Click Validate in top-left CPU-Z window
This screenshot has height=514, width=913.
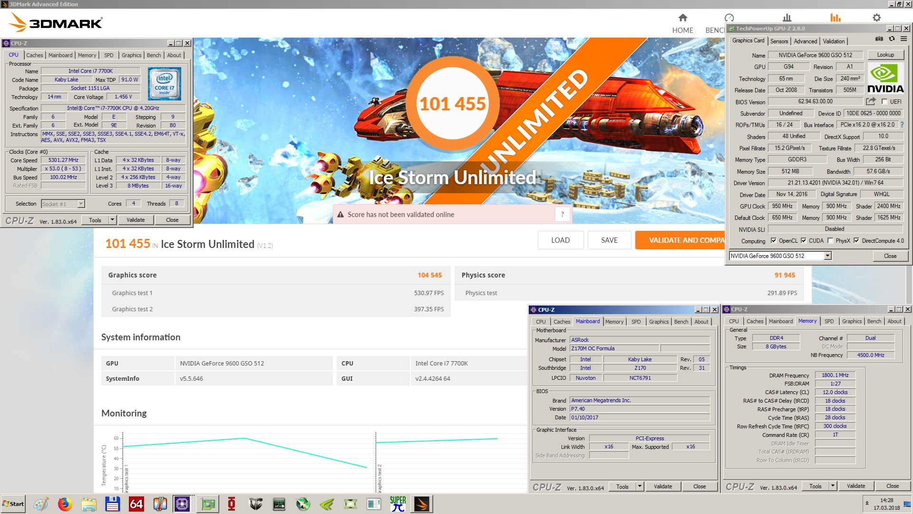click(136, 220)
